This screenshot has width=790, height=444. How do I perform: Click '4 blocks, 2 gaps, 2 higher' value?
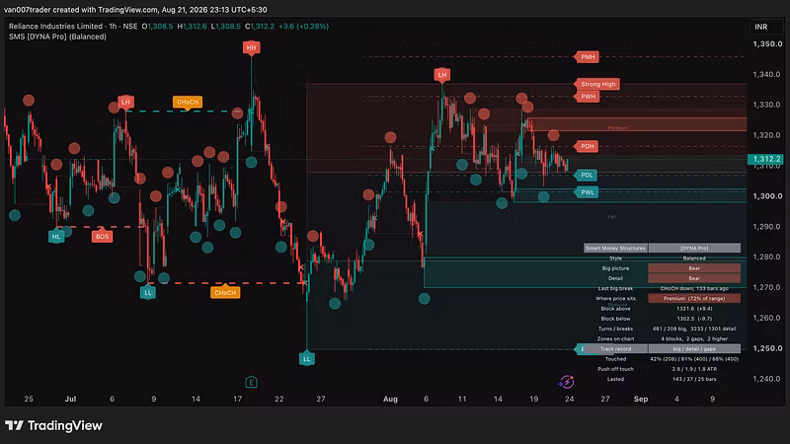(x=694, y=338)
